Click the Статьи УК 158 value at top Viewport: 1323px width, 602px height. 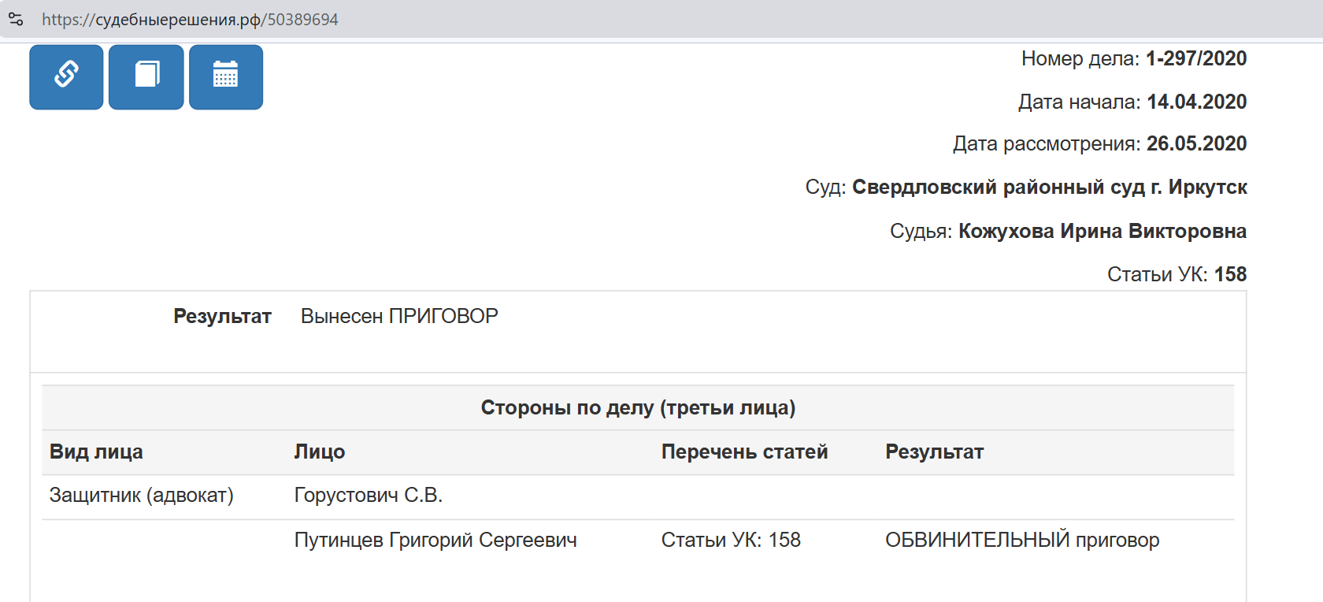pyautogui.click(x=1230, y=274)
